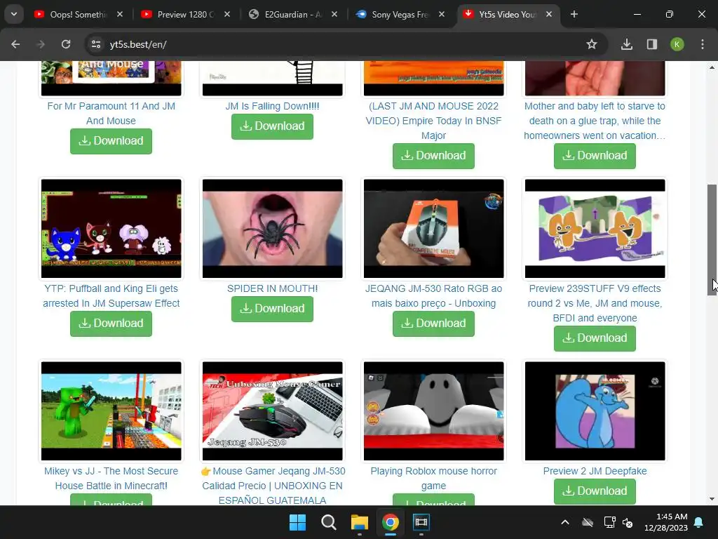Open Chrome three-dot menu
The height and width of the screenshot is (539, 718).
[703, 44]
